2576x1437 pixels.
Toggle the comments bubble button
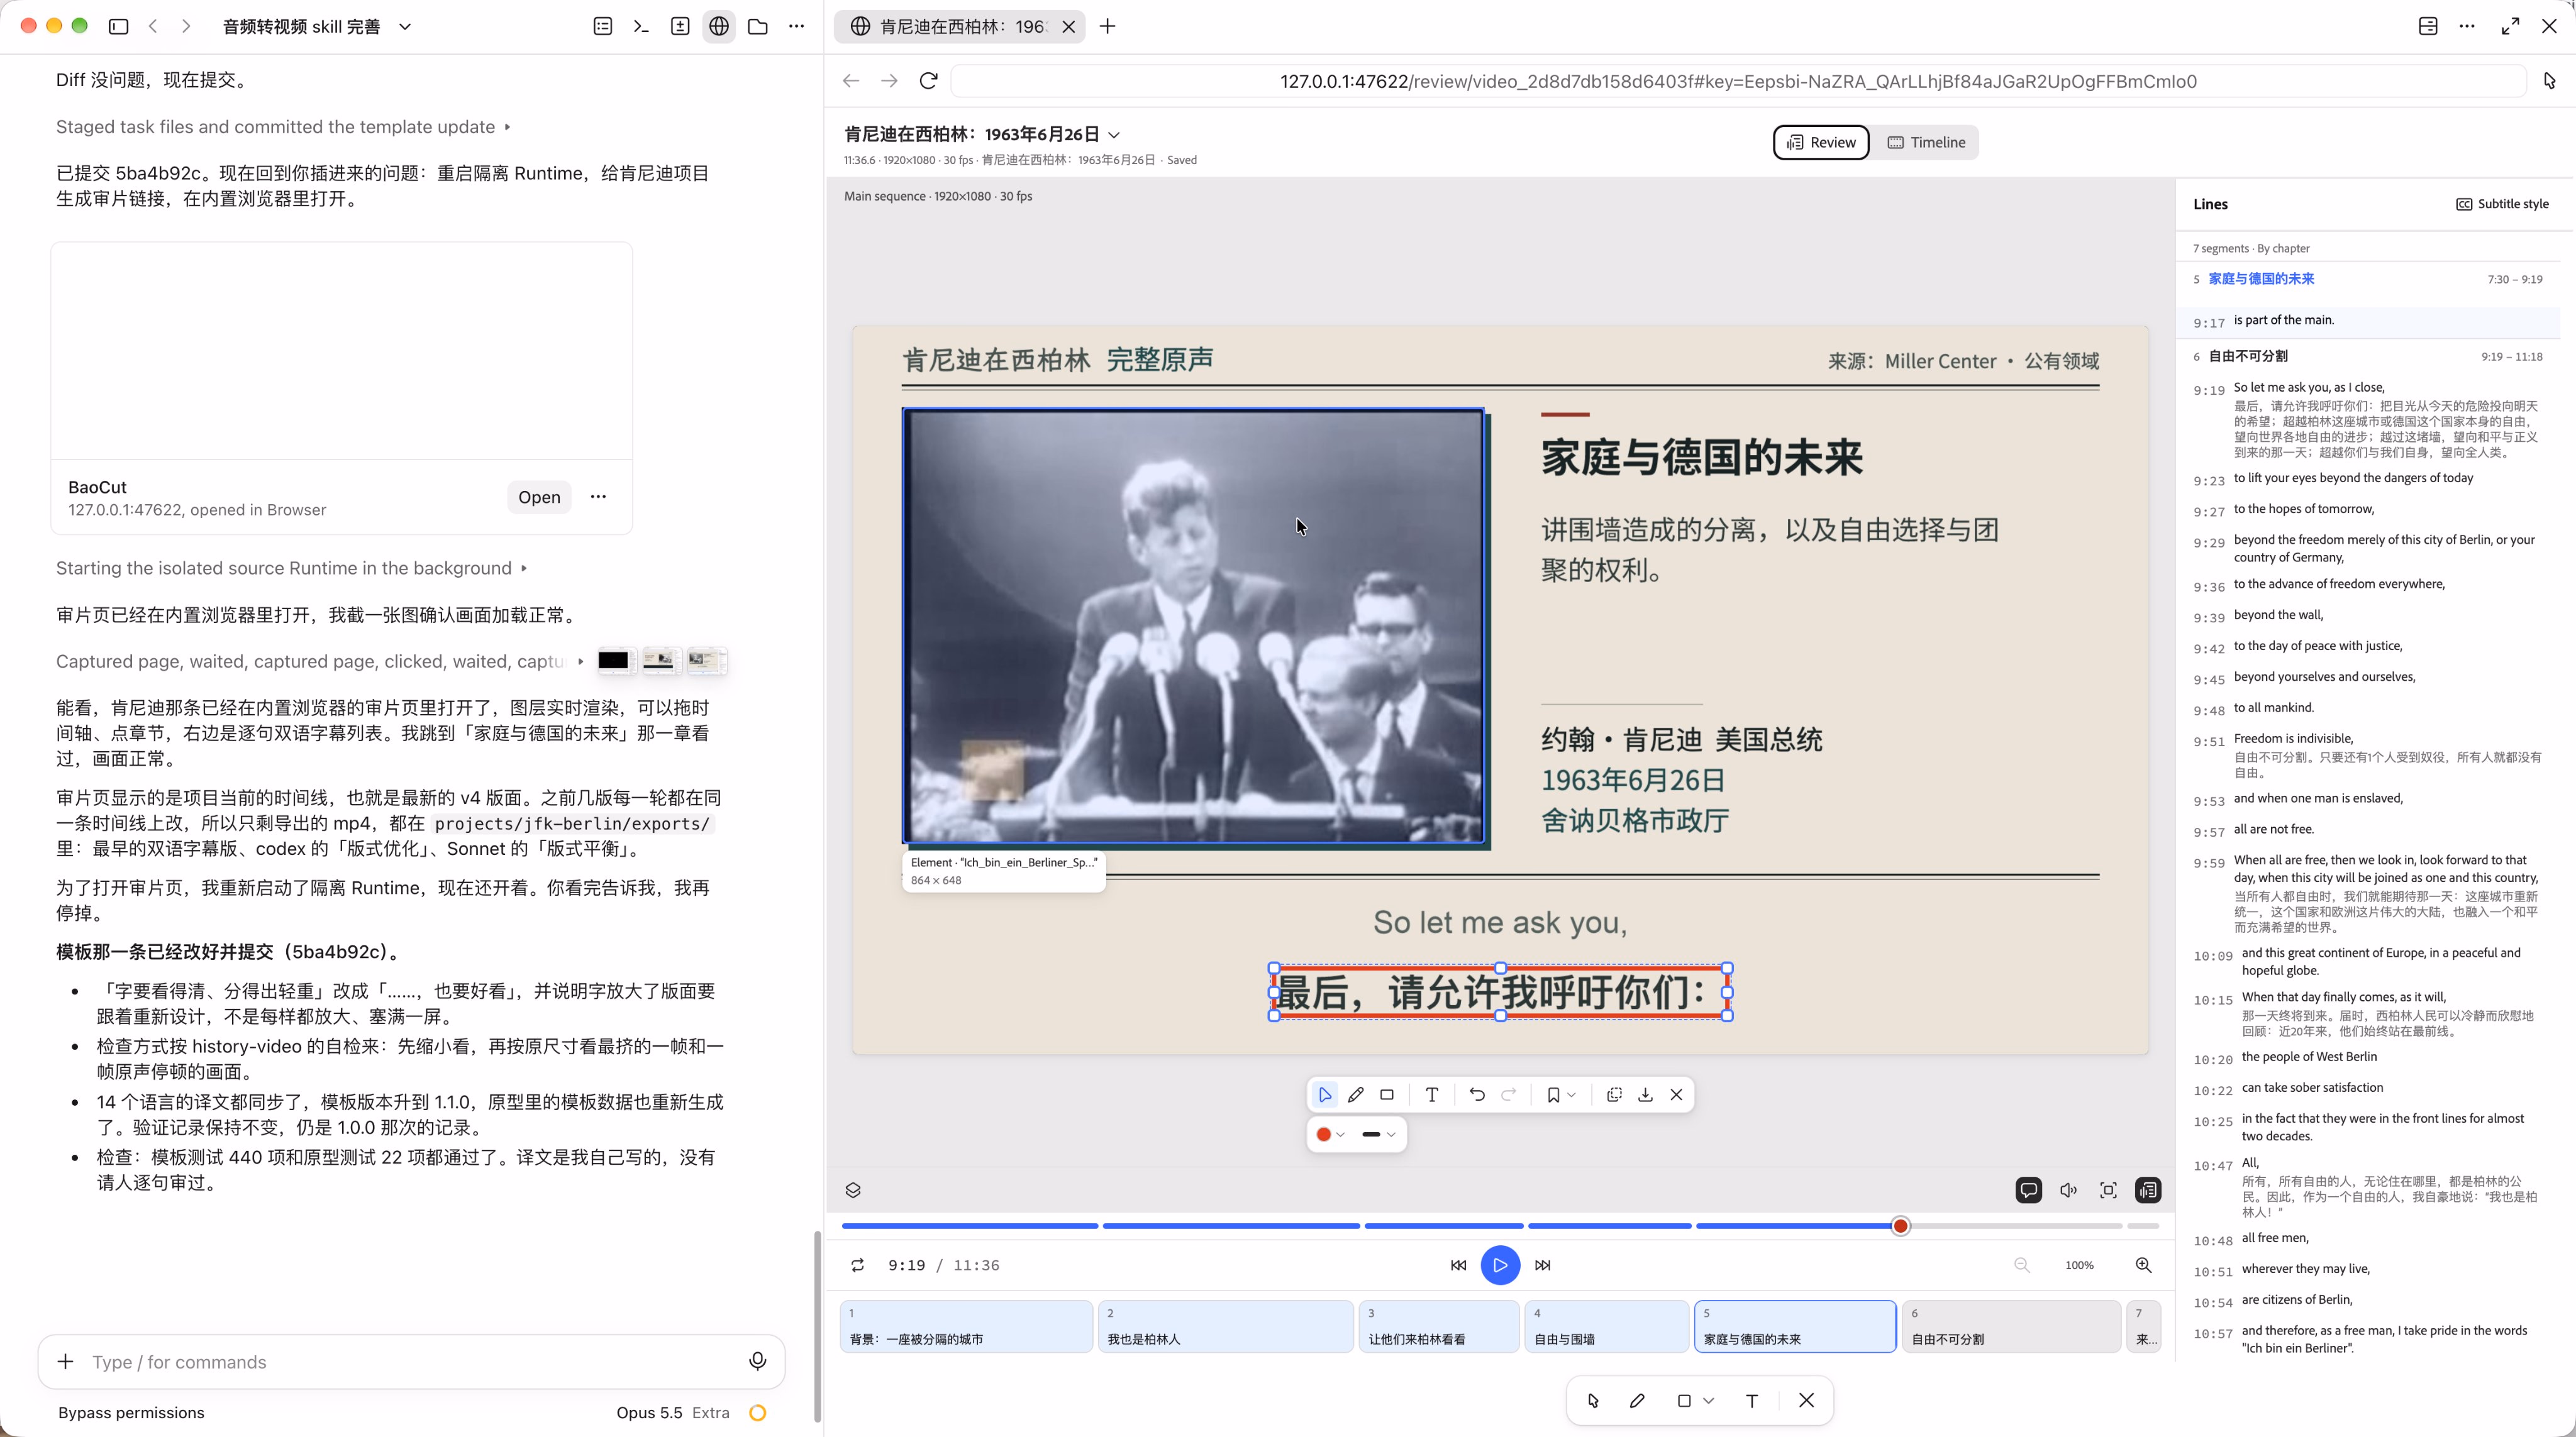coord(2029,1190)
